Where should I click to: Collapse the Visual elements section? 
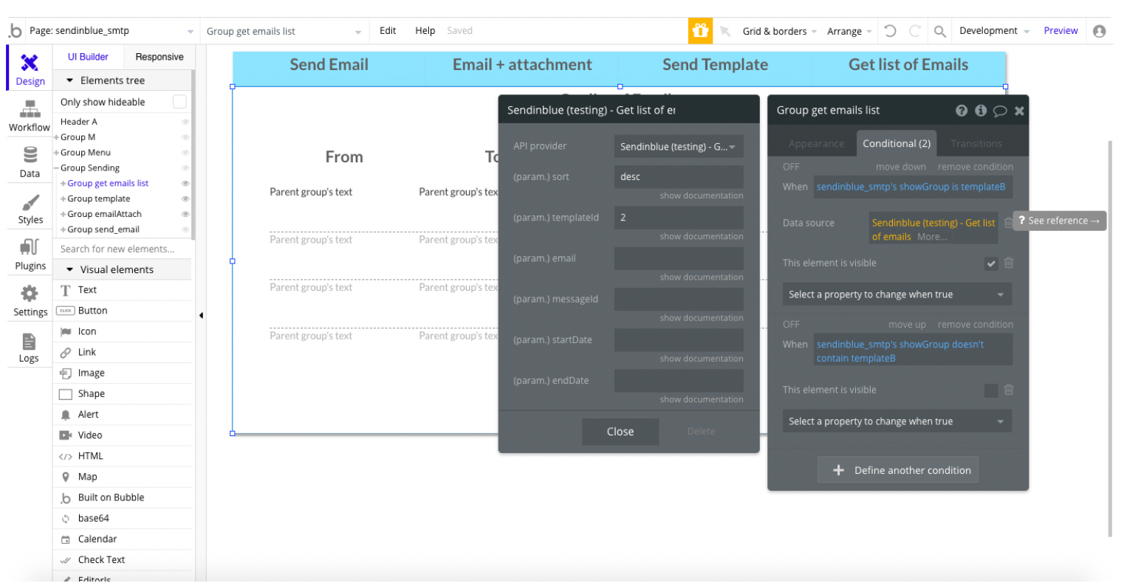69,270
